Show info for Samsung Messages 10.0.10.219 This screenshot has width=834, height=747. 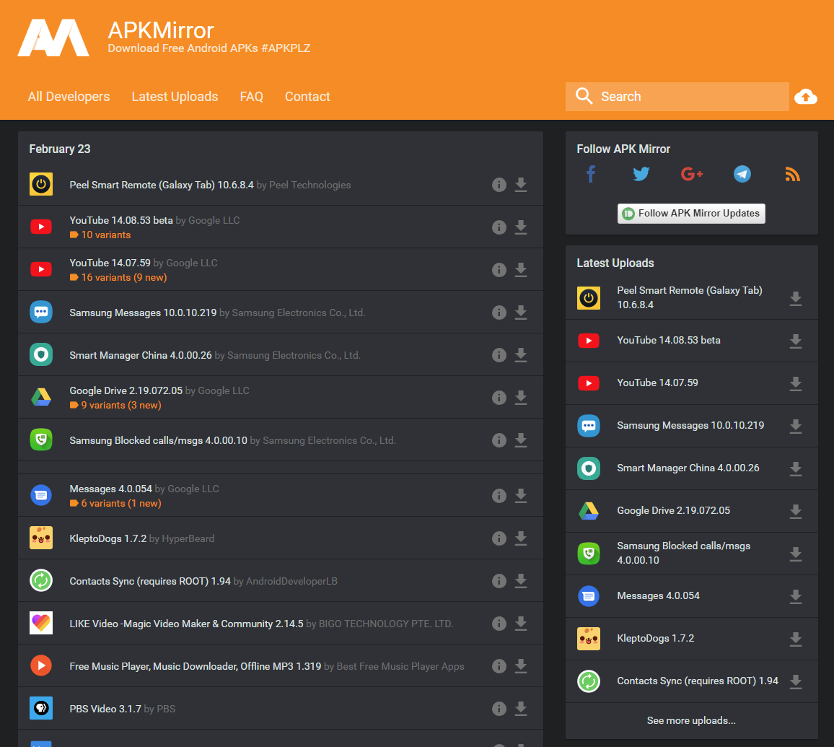point(499,313)
